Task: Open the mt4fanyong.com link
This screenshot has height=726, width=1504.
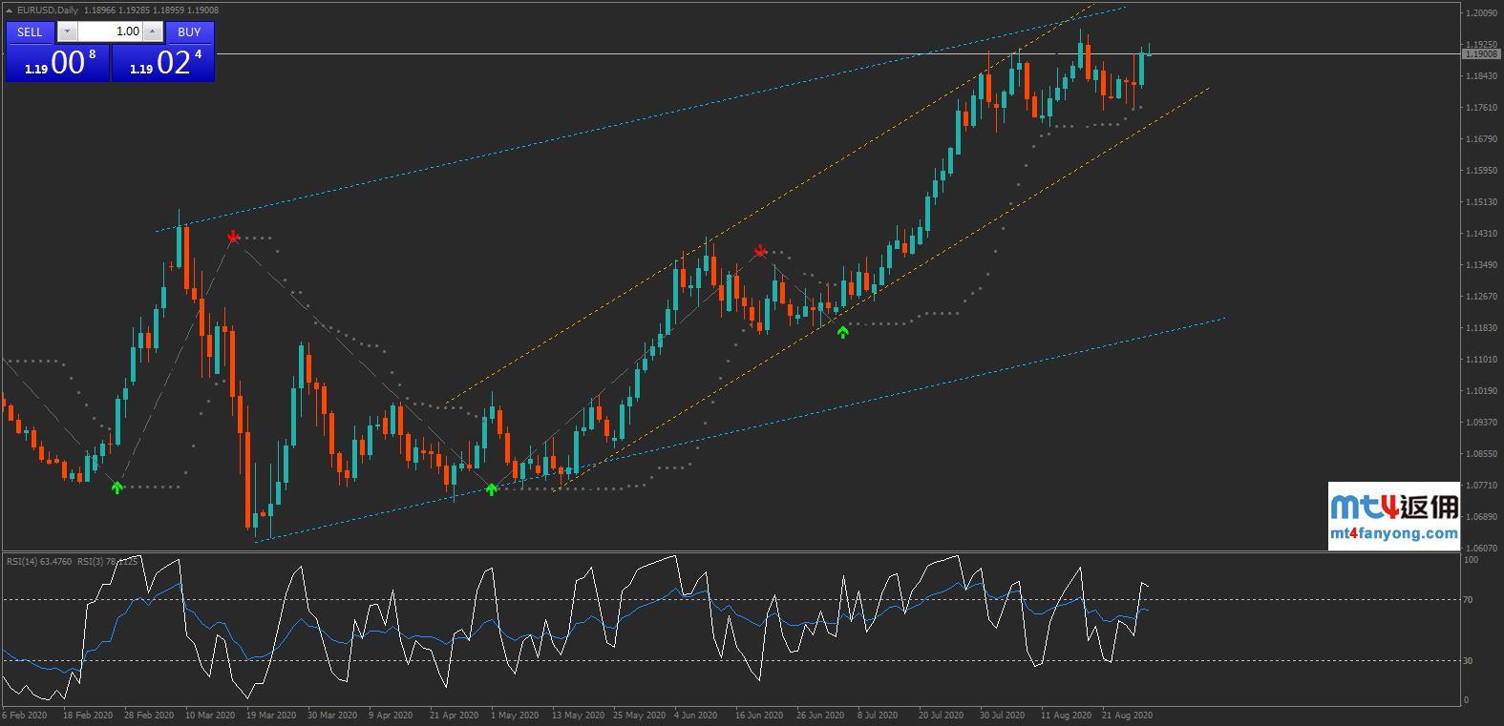Action: coord(1394,533)
